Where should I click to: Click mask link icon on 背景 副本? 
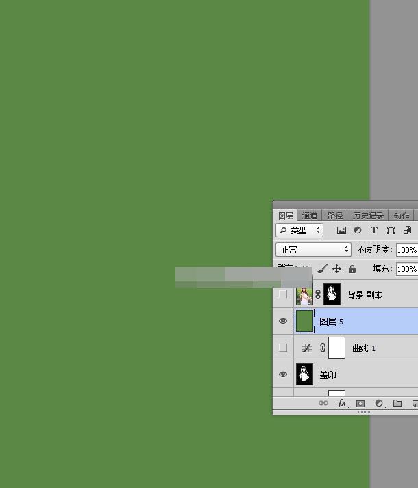(x=318, y=294)
